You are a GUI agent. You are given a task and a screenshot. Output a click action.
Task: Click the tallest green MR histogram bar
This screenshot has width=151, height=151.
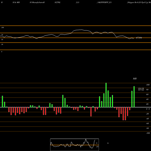pyautogui.click(x=106, y=95)
